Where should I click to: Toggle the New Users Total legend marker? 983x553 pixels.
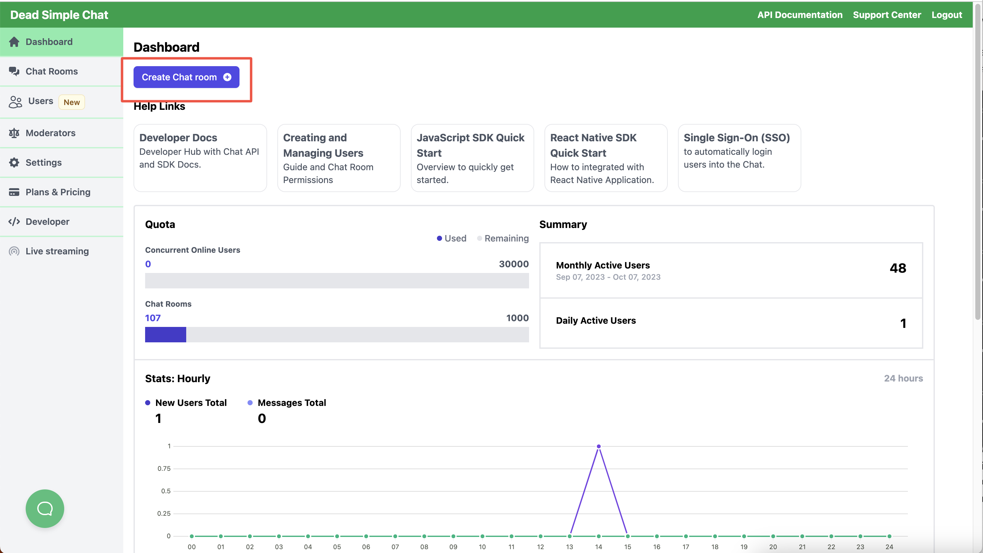pyautogui.click(x=148, y=403)
